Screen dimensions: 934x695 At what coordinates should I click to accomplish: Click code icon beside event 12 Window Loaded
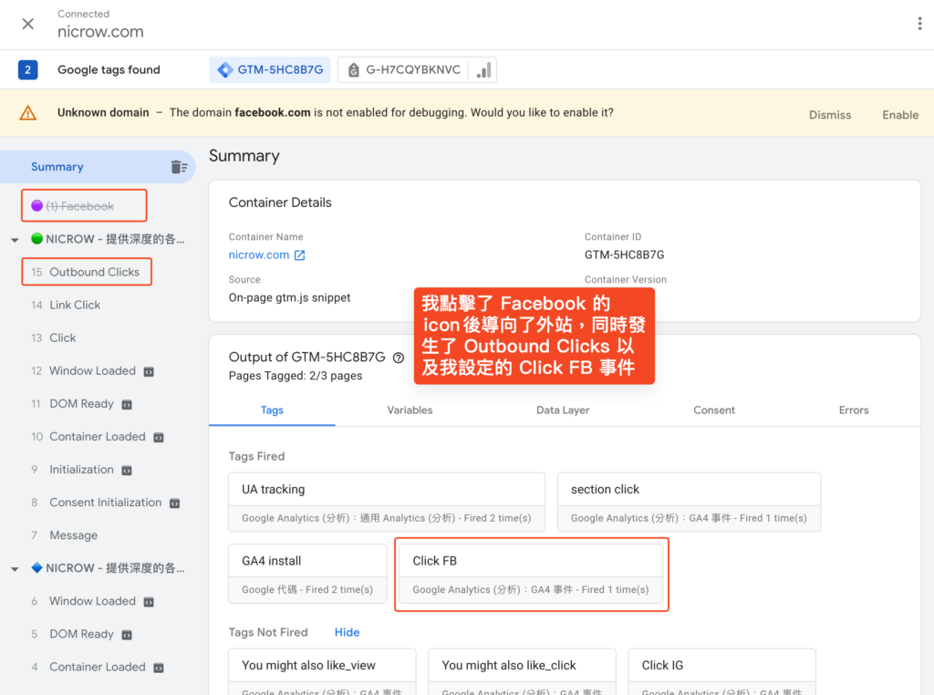point(149,371)
